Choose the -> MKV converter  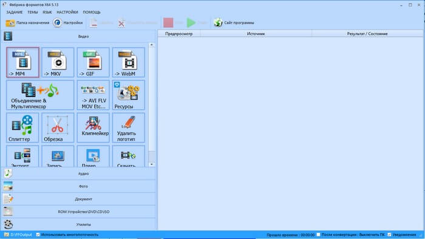(58, 62)
